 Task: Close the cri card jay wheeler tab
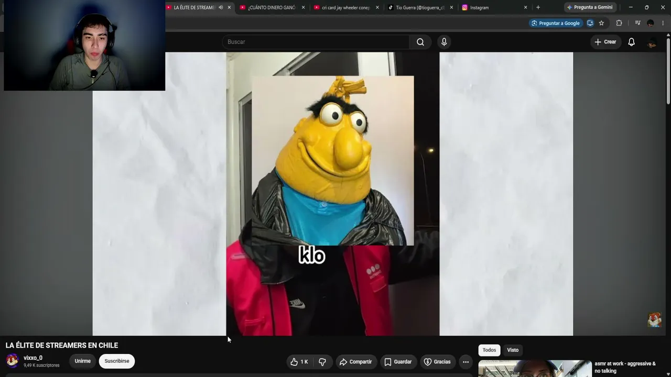tap(377, 7)
